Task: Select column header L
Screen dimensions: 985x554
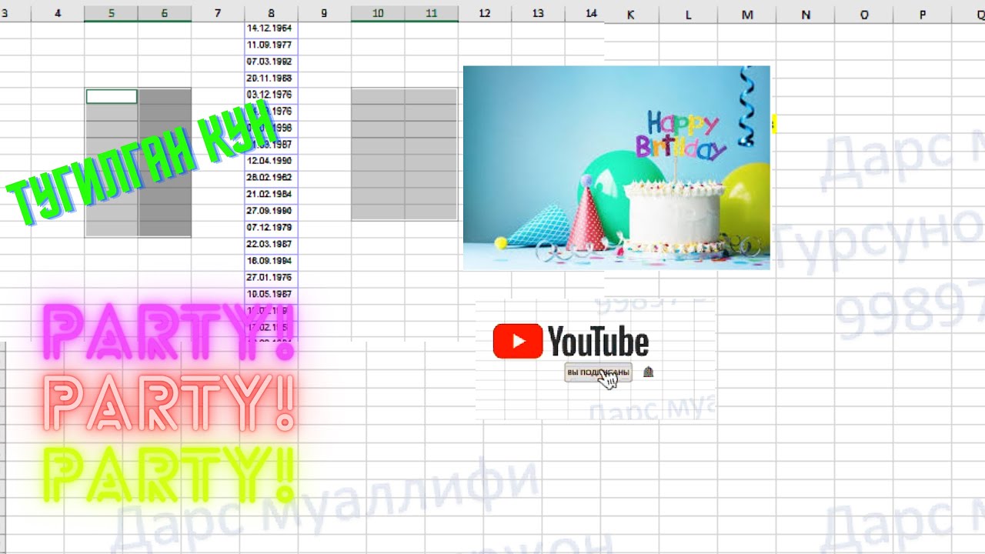Action: tap(688, 15)
